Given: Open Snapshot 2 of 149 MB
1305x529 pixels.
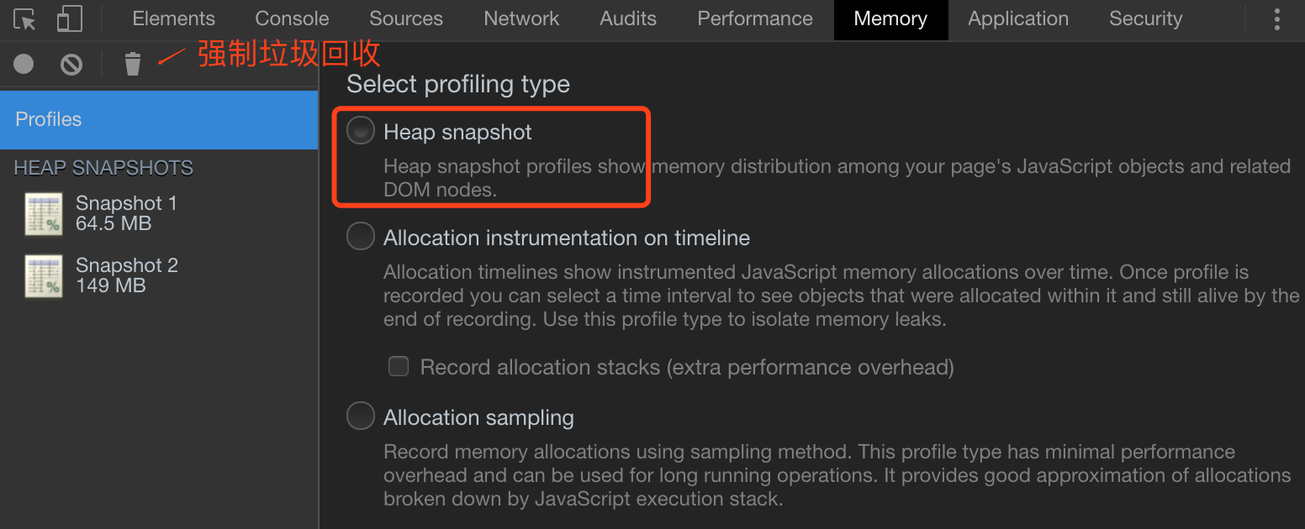Looking at the screenshot, I should pos(126,275).
